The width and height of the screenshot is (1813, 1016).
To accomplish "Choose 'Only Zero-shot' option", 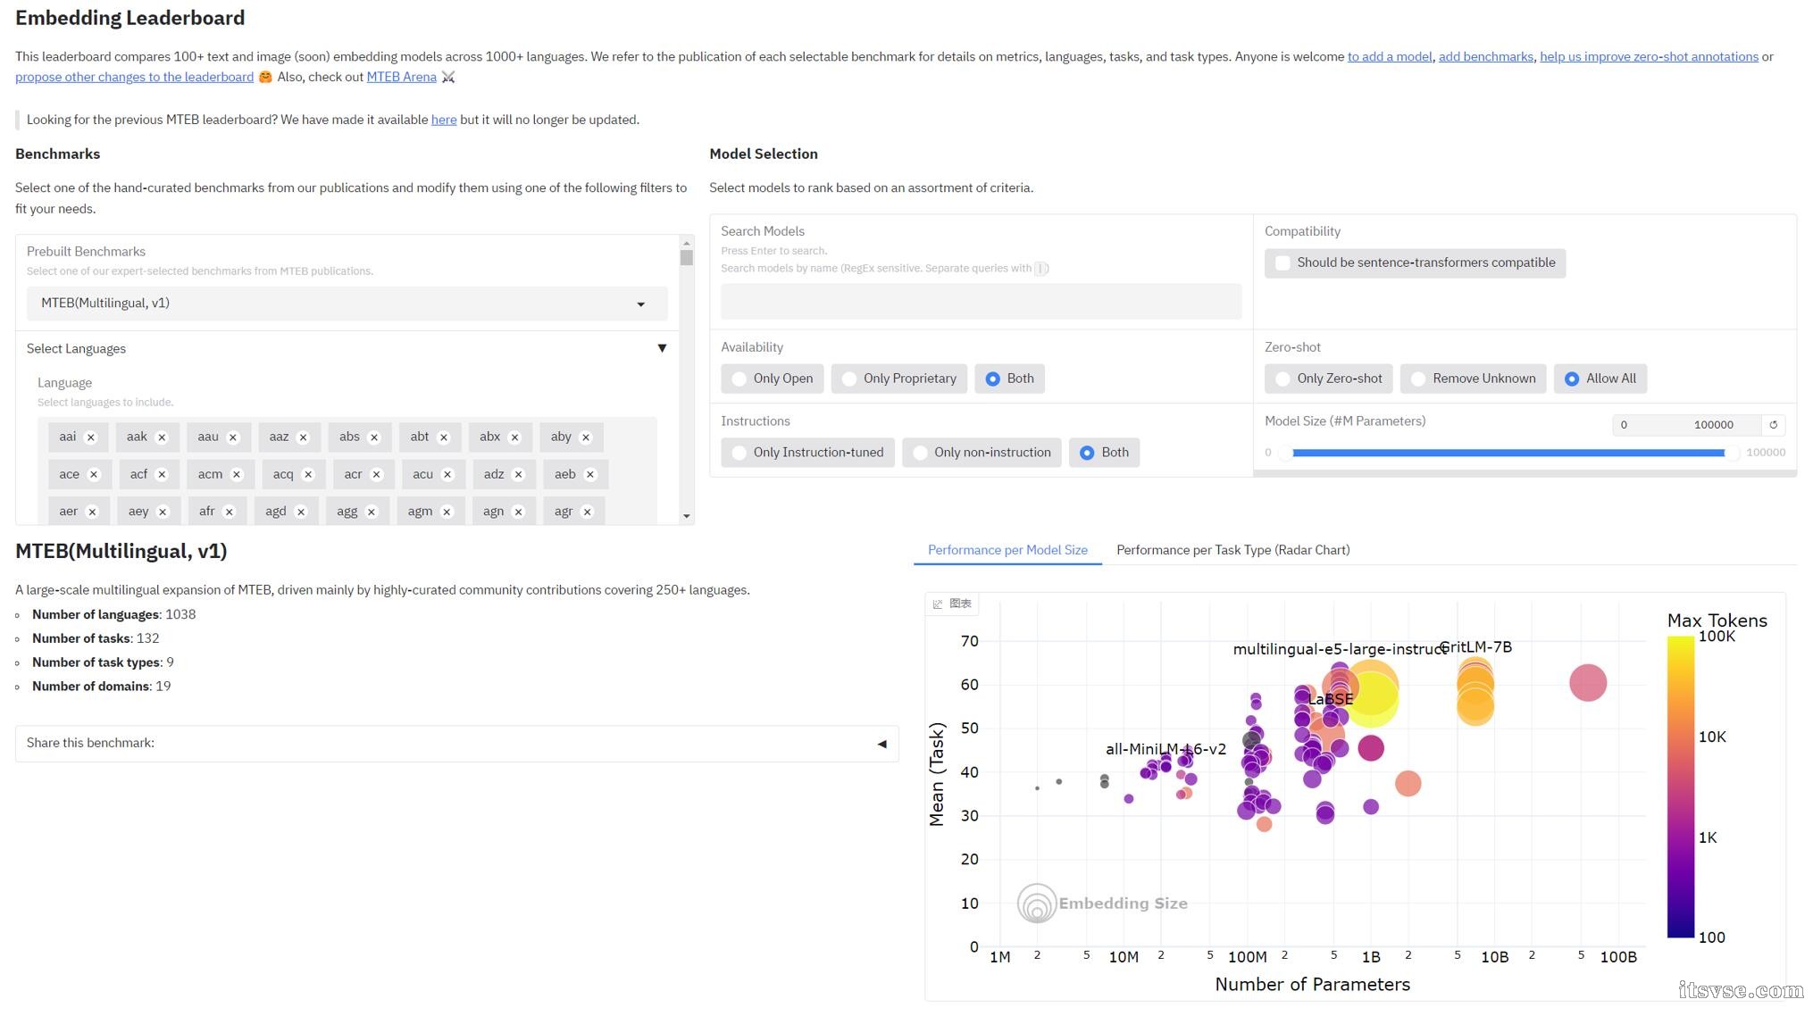I will pos(1328,379).
